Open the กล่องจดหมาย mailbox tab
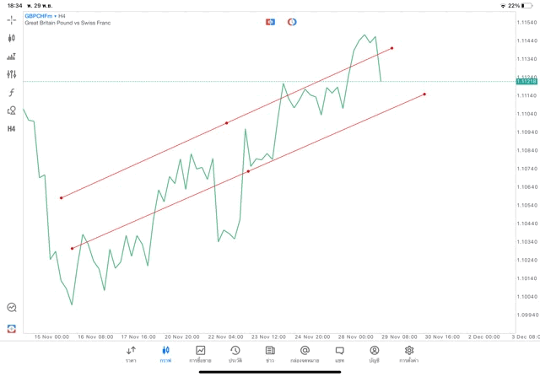Image resolution: width=540 pixels, height=377 pixels. pos(305,353)
